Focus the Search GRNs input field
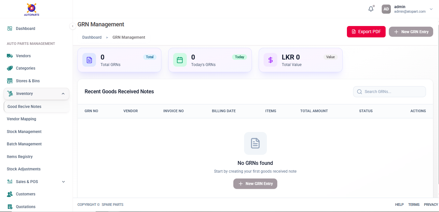439x212 pixels. point(392,92)
